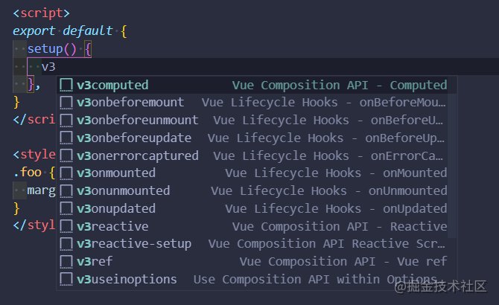Select the v3useinoptions suggestion

coord(127,280)
